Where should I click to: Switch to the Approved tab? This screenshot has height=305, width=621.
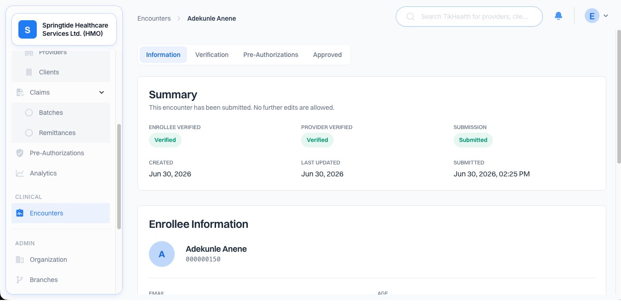point(327,55)
